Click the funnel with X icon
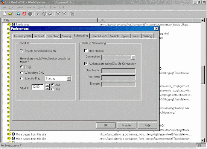207x149 pixels. tap(64, 14)
